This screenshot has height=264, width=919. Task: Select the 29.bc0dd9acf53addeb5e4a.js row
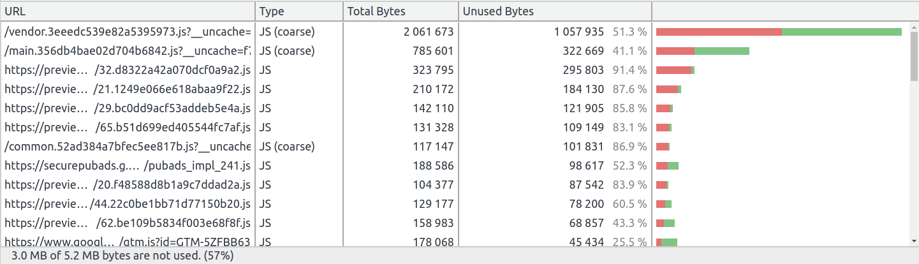[455, 108]
